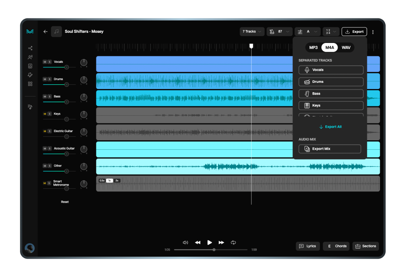The width and height of the screenshot is (406, 277).
Task: Click the Reset button
Action: click(65, 202)
